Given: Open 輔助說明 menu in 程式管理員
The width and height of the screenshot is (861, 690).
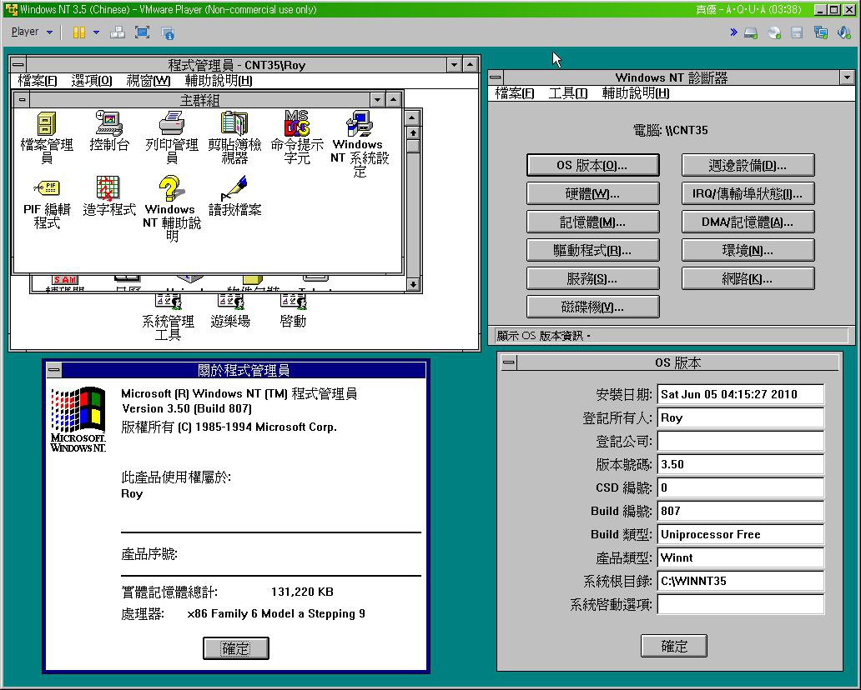Looking at the screenshot, I should (x=219, y=81).
